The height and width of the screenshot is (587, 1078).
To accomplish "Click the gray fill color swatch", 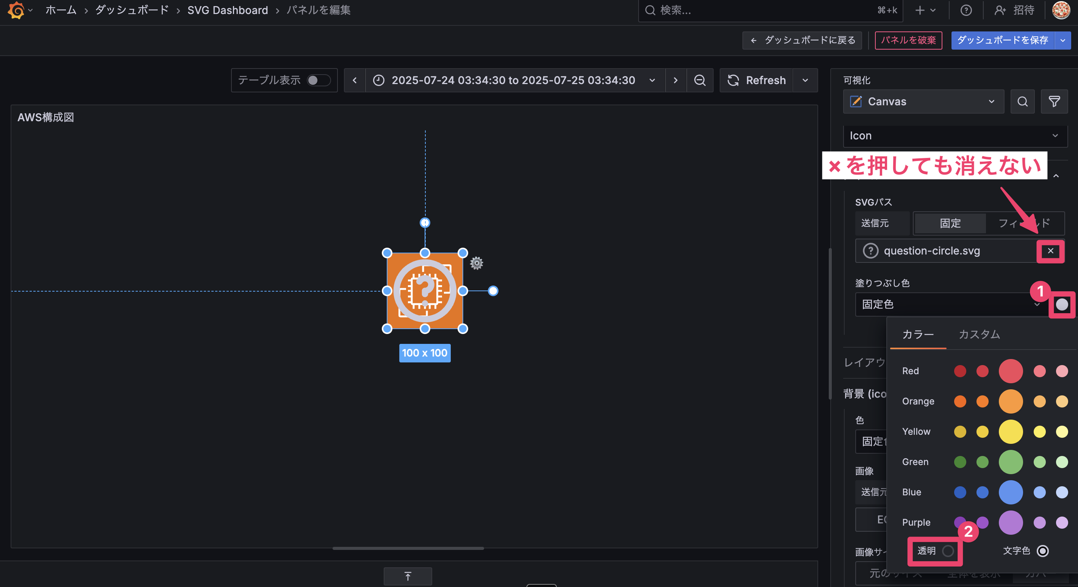I will (1062, 304).
